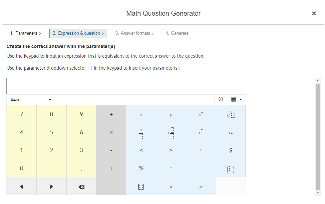Open the parameter dropdown selector
Image resolution: width=325 pixels, height=204 pixels.
pos(236,99)
